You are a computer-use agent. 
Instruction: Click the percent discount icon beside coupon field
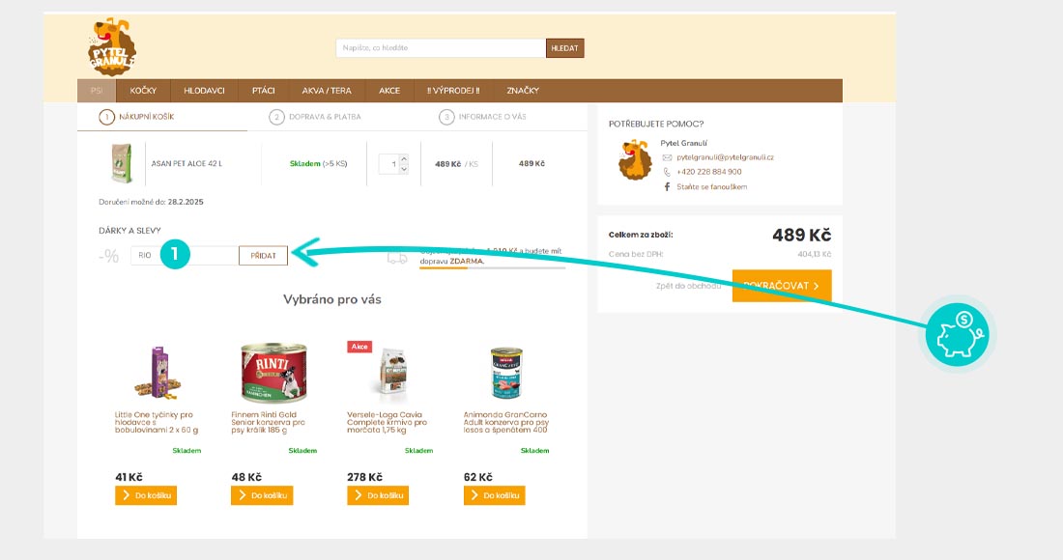click(108, 256)
